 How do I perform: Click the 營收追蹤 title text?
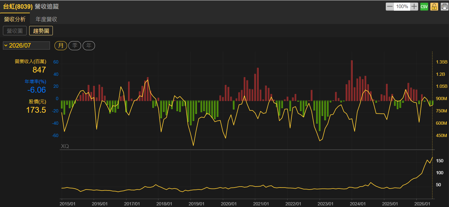(x=47, y=6)
